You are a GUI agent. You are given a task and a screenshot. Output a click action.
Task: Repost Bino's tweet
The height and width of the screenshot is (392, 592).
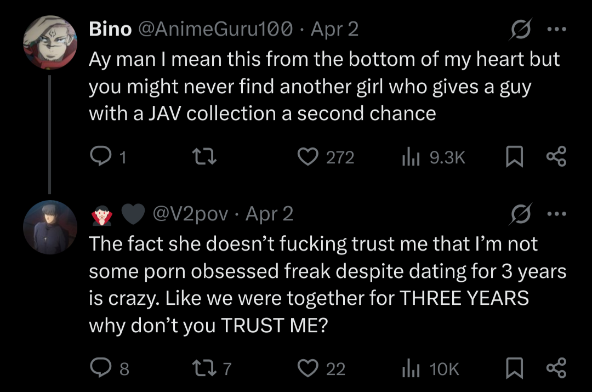(207, 157)
